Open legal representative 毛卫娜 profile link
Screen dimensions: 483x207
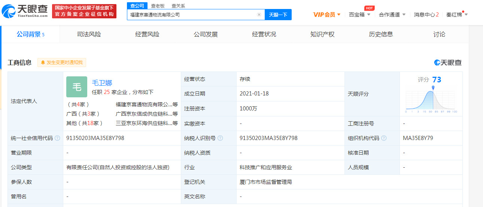tap(102, 83)
